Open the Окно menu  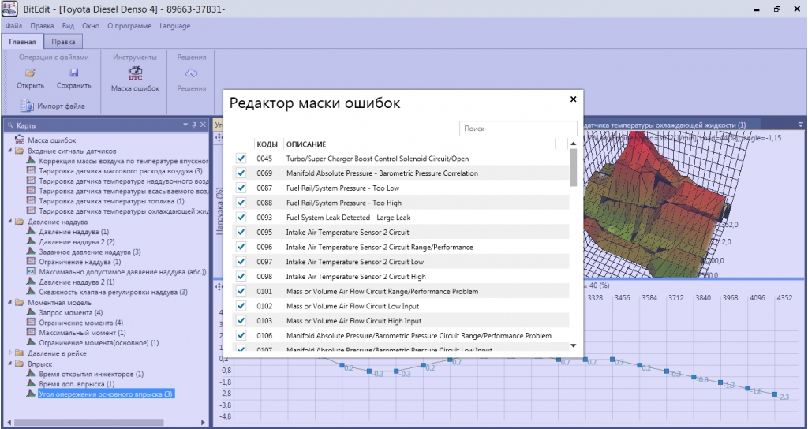91,26
